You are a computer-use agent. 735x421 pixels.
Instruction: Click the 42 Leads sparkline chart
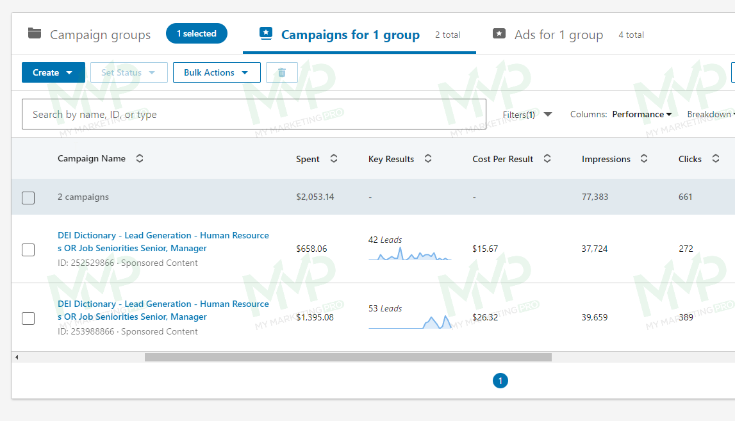coord(409,254)
